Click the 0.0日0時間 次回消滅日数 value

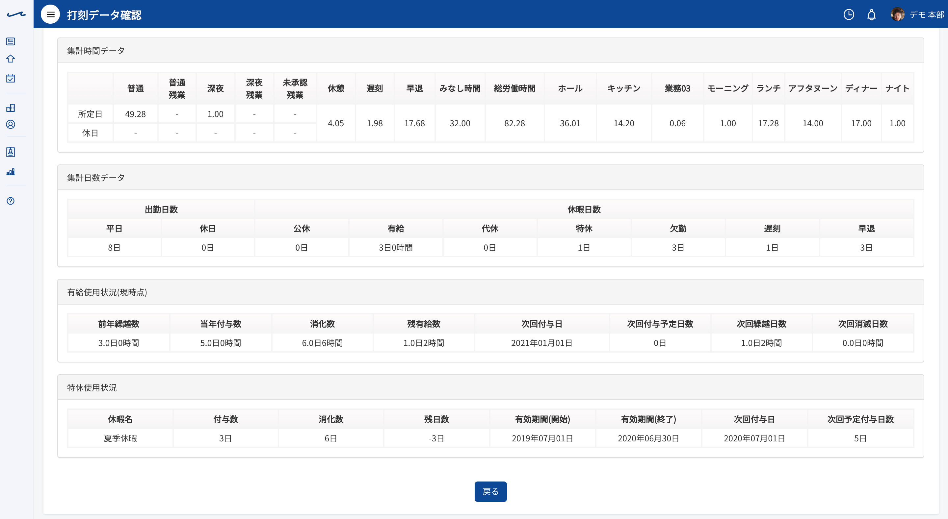[863, 343]
